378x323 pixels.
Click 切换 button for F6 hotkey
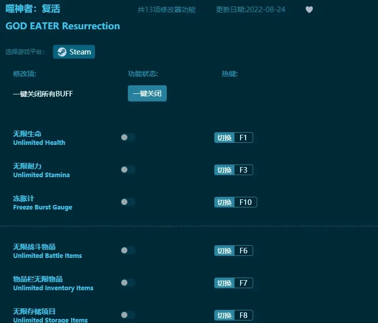point(224,251)
